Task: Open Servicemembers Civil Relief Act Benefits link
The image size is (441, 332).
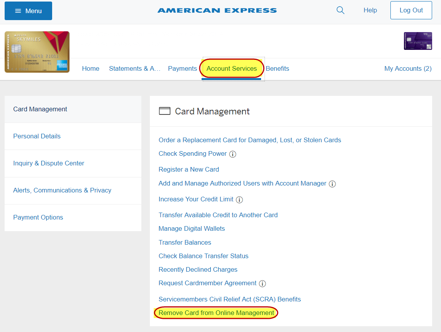Action: (230, 299)
